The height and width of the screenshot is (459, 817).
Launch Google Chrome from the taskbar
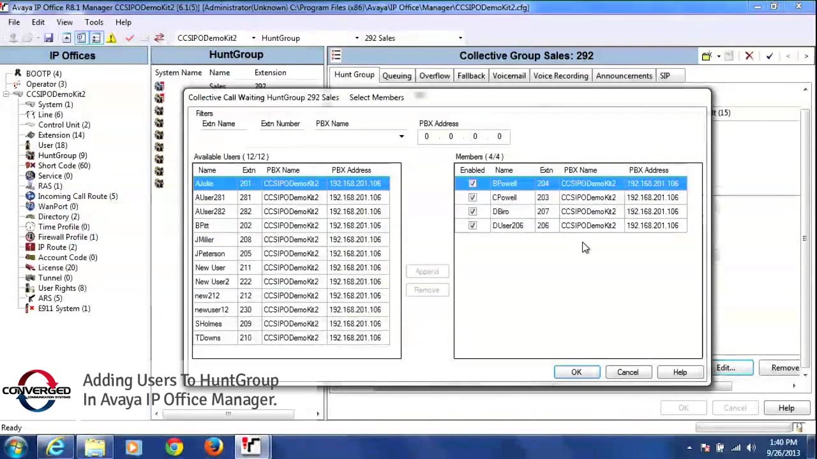click(x=174, y=447)
